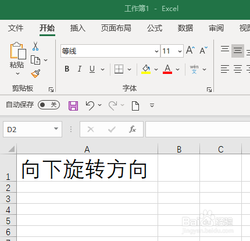Click the Redo arrow
Screen dimensions: 250x241
113,106
